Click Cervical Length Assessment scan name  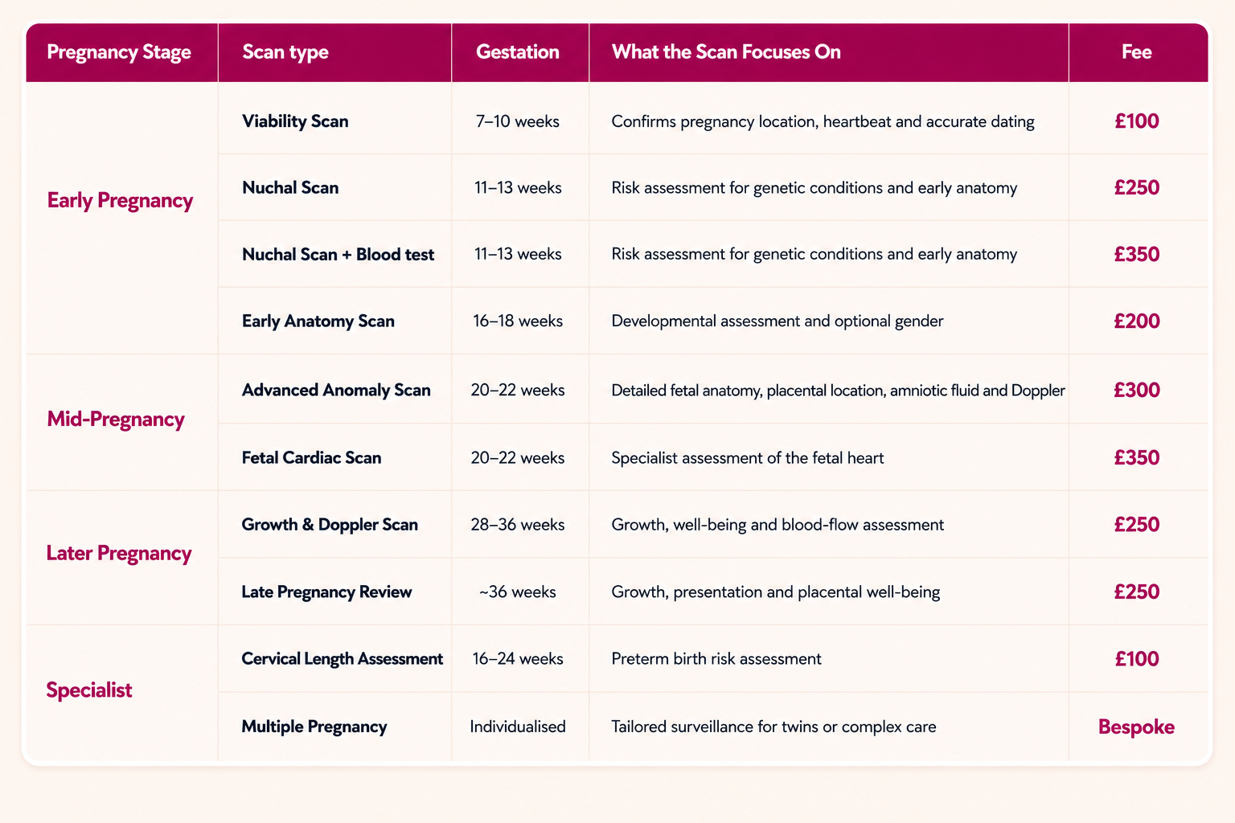(x=343, y=659)
